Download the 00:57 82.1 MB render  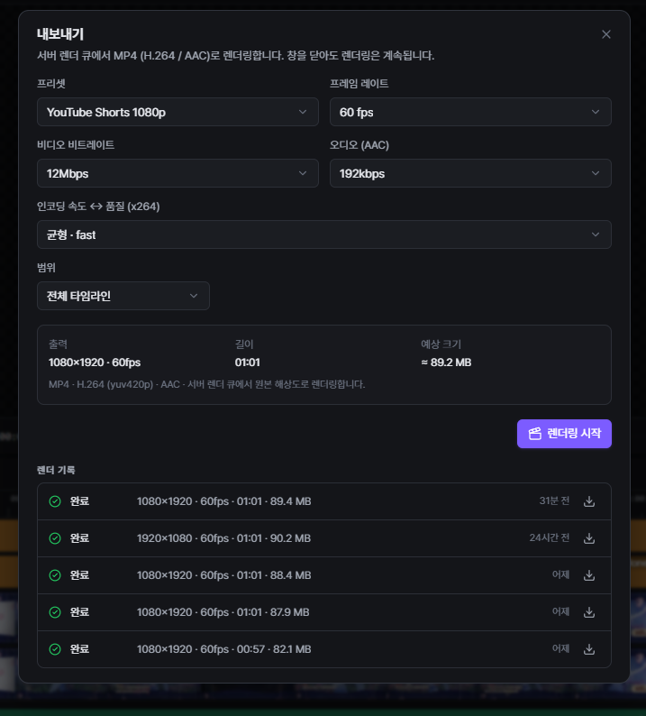click(589, 649)
